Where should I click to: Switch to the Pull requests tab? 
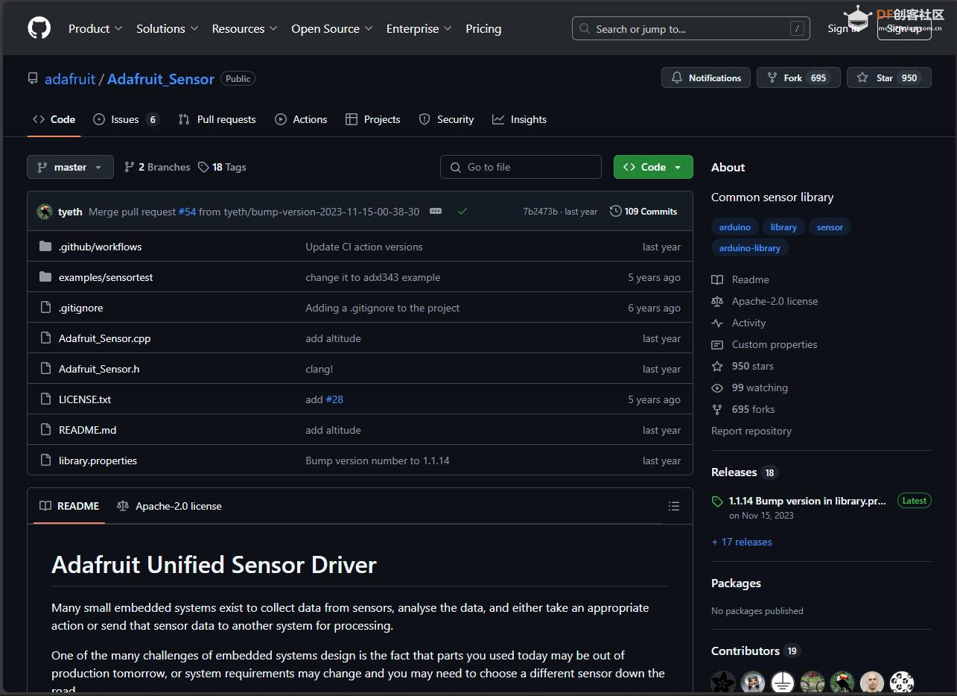[217, 119]
